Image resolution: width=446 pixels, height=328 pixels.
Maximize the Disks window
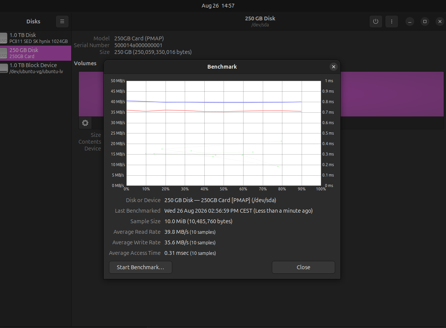coord(425,21)
